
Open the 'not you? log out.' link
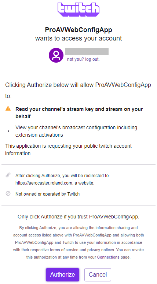click(x=83, y=59)
